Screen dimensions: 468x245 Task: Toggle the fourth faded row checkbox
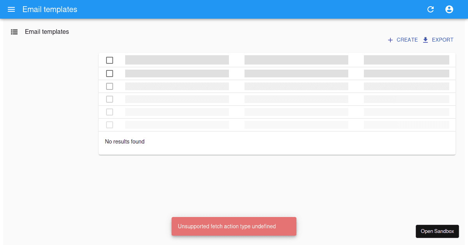pyautogui.click(x=110, y=99)
